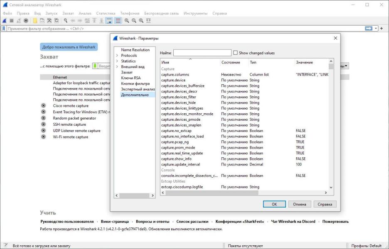
Task: Select Name Resolution in the preferences tree
Action: (x=135, y=50)
